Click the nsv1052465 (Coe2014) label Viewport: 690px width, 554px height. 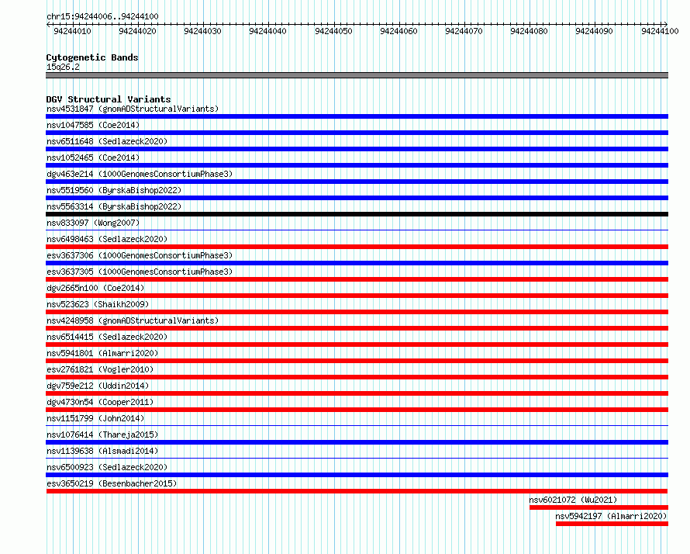93,158
